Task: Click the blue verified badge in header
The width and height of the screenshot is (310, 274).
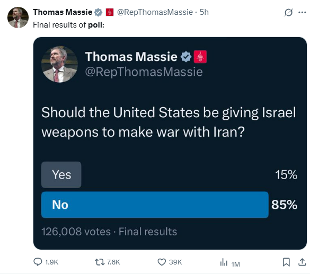Action: click(98, 12)
